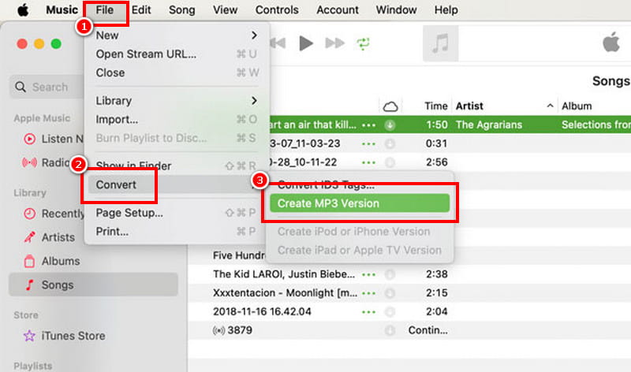Screen dimensions: 631x372
Task: Choose Page Setup menu item
Action: click(176, 213)
